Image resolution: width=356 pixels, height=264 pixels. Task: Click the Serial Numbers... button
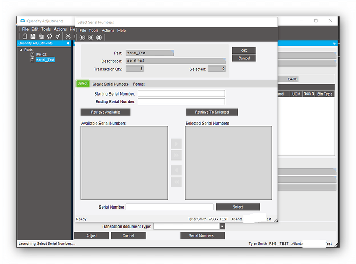point(203,235)
